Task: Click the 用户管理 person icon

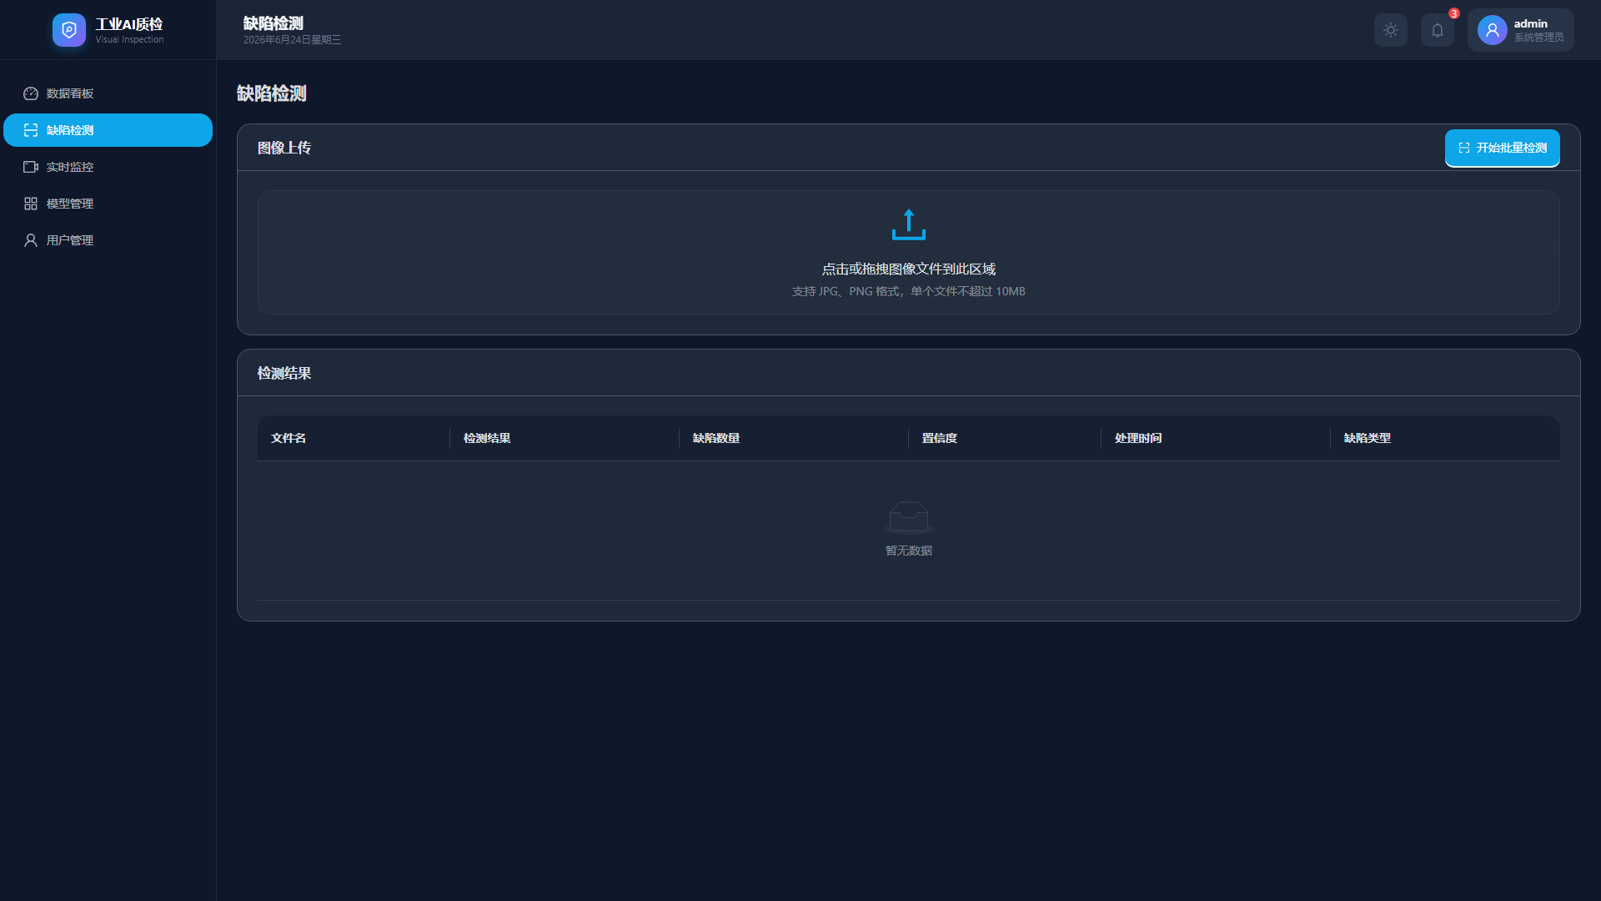Action: [31, 240]
